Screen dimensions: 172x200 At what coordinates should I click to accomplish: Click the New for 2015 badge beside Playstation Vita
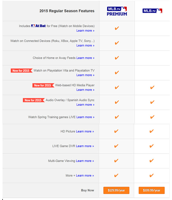click(21, 70)
